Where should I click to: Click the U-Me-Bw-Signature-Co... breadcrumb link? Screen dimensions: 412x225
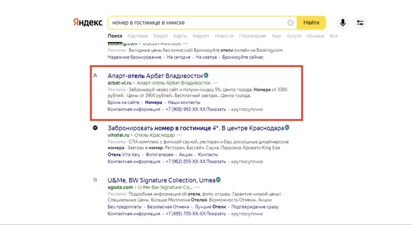[165, 187]
